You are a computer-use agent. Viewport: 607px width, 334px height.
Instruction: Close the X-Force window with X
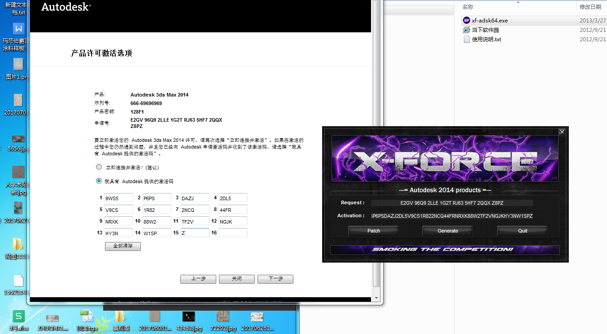(x=562, y=132)
